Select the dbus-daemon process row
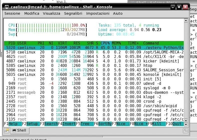 (x=94, y=93)
